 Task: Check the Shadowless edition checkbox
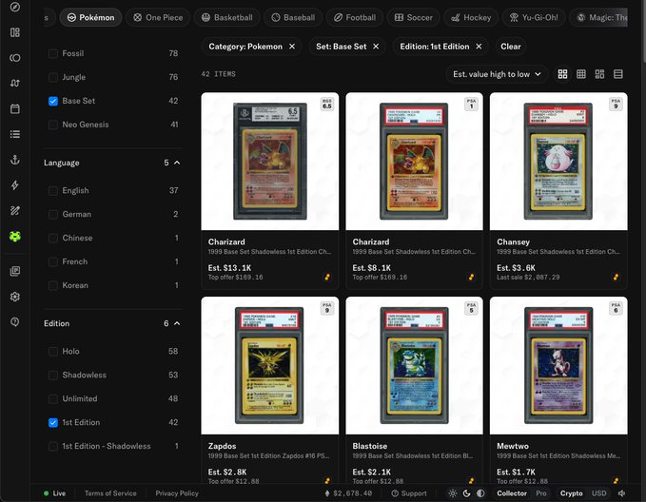tap(52, 376)
